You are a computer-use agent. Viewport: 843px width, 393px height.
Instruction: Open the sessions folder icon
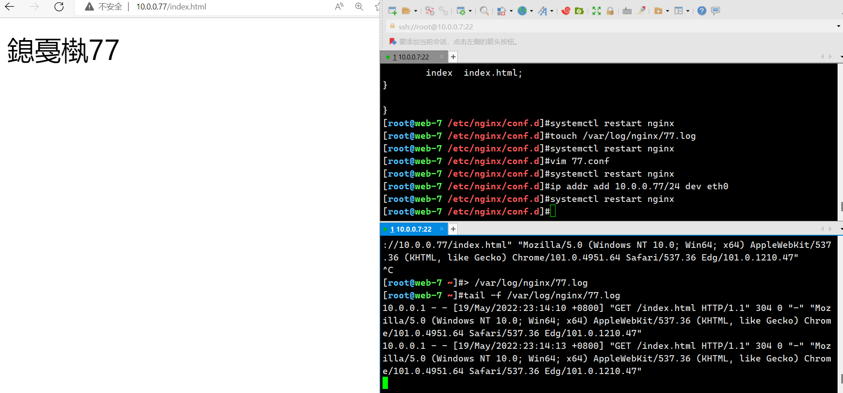(x=406, y=11)
